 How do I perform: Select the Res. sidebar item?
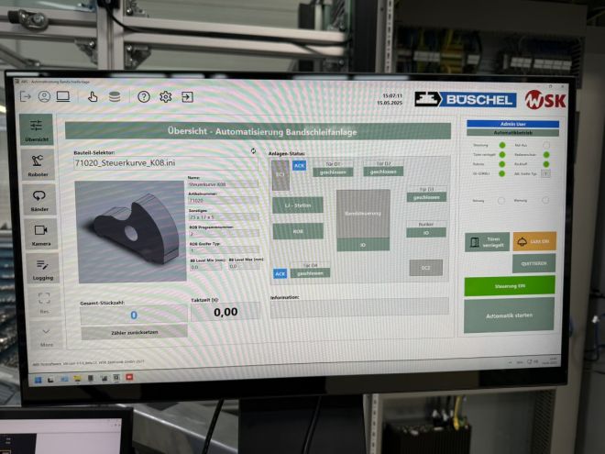pyautogui.click(x=44, y=303)
